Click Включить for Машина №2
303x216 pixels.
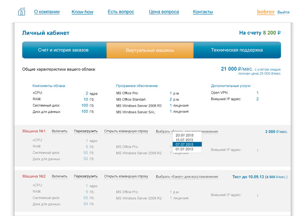point(60,176)
